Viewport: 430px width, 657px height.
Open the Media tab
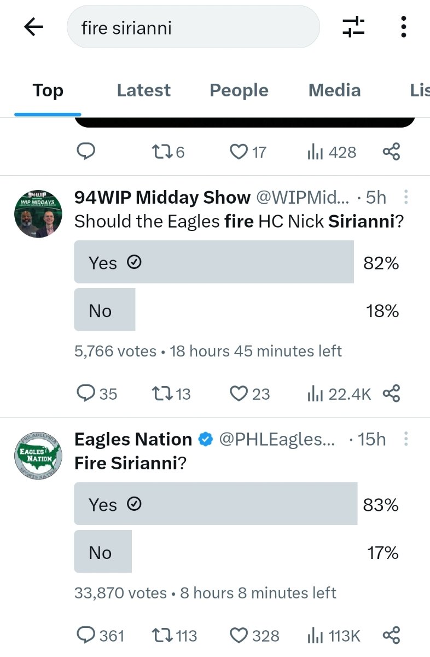334,90
